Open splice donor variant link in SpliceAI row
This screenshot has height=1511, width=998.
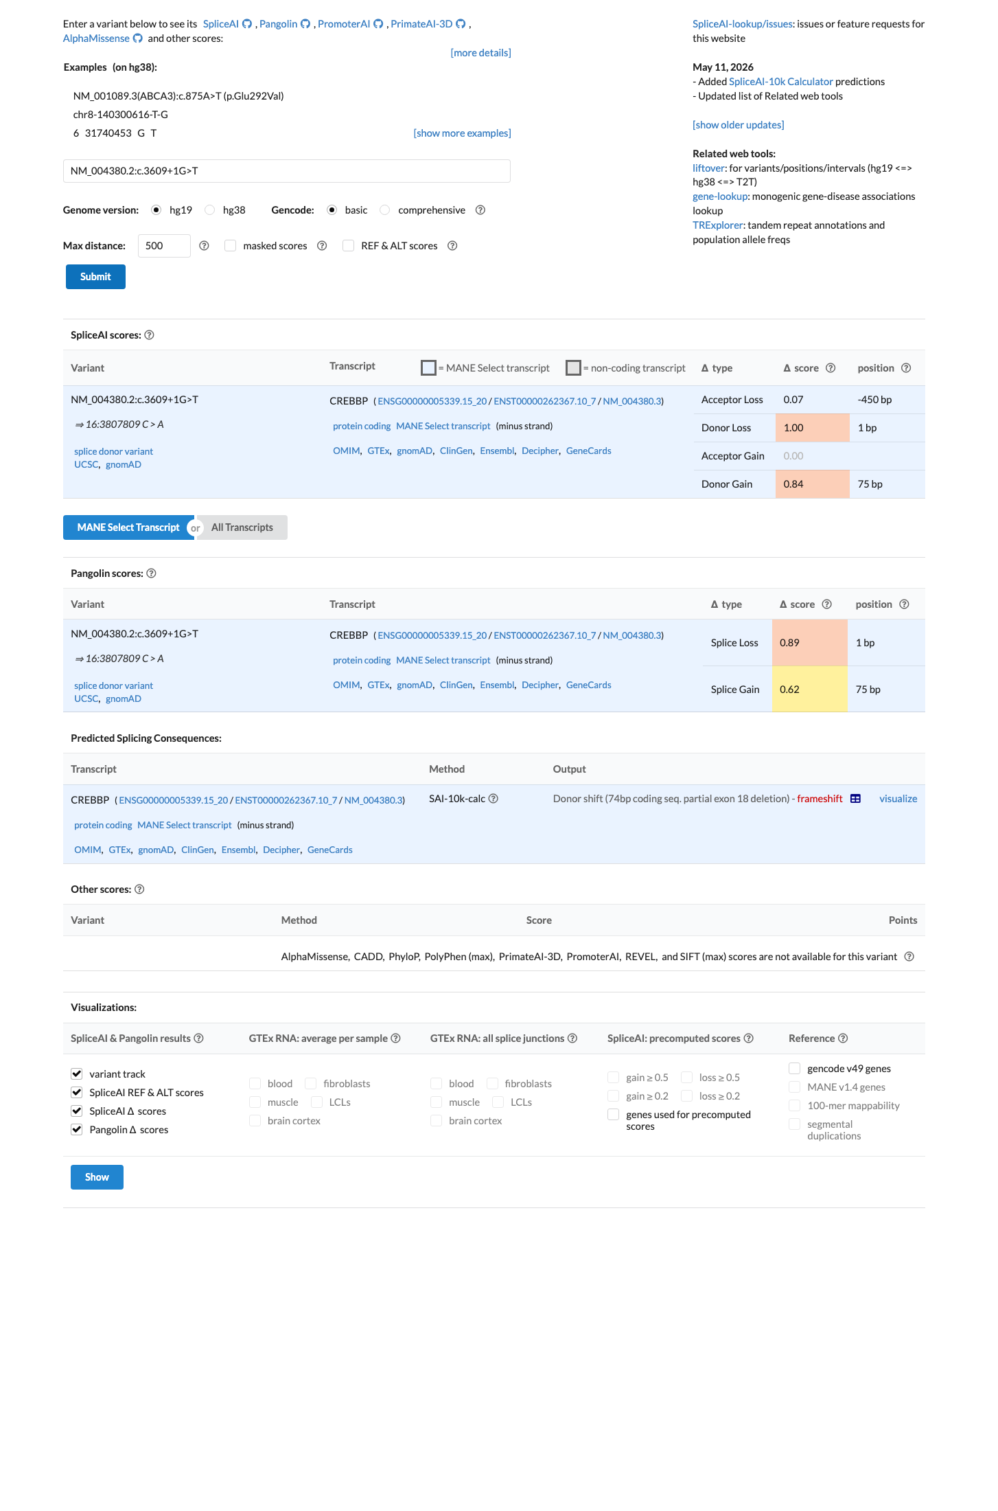click(x=113, y=452)
